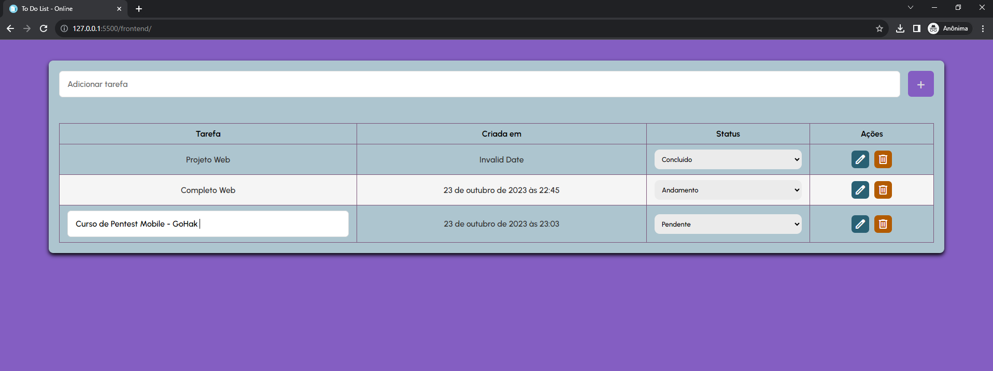This screenshot has height=371, width=993.
Task: Click the 23 de outubro 22:45 date
Action: (501, 190)
